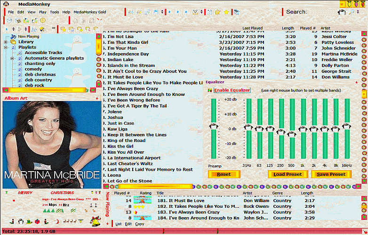Click the stacked windows toolbar icon

tap(237, 12)
